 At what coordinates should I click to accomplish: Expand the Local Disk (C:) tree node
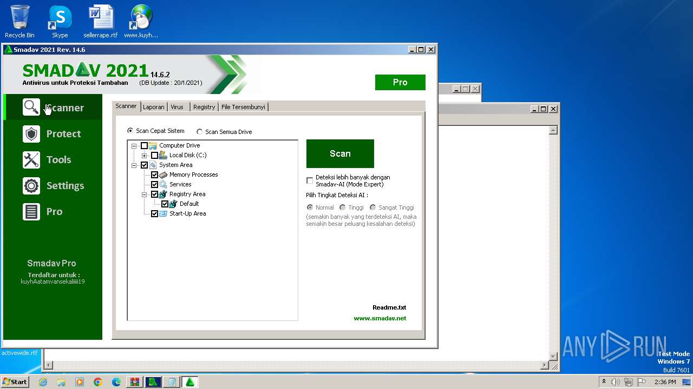point(144,155)
